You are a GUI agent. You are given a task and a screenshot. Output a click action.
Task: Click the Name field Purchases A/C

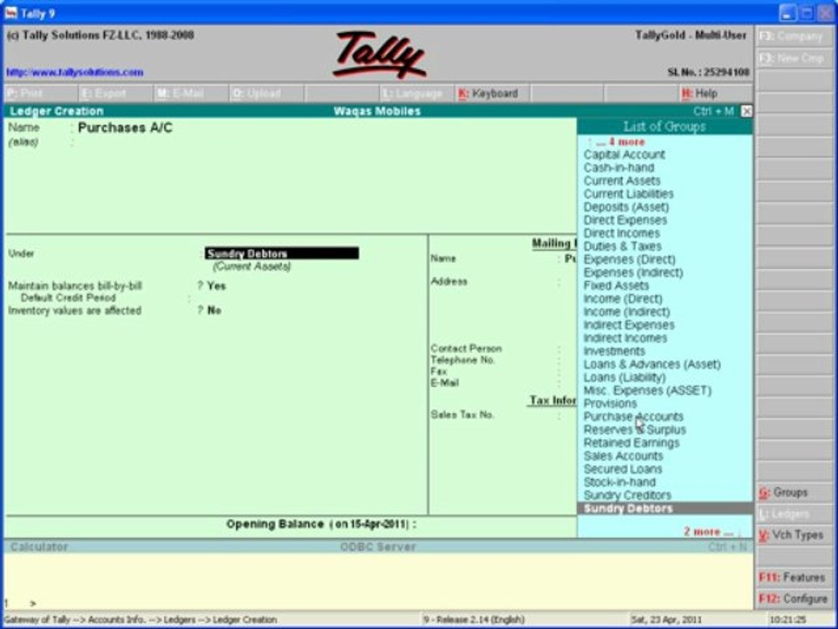[x=125, y=128]
